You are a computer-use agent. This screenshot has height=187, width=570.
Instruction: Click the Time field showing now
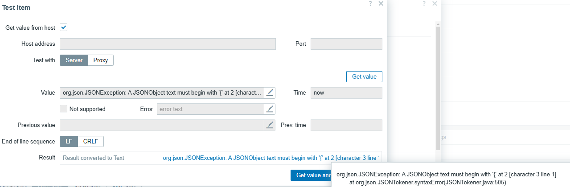click(x=346, y=92)
